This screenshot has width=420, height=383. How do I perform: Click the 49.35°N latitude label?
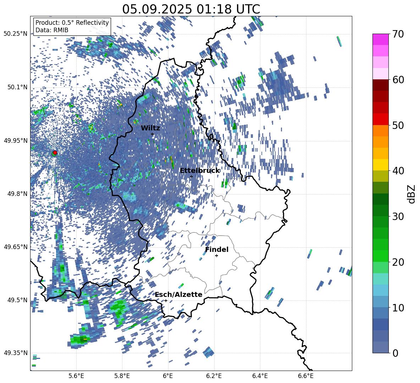click(16, 353)
